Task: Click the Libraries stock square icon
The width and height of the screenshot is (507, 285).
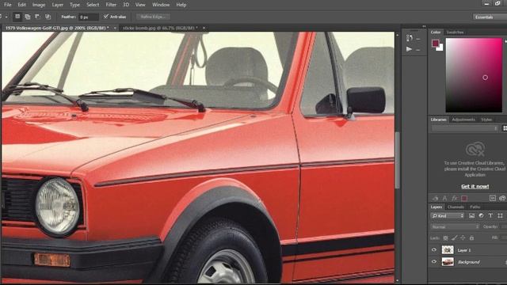Action: [x=493, y=198]
